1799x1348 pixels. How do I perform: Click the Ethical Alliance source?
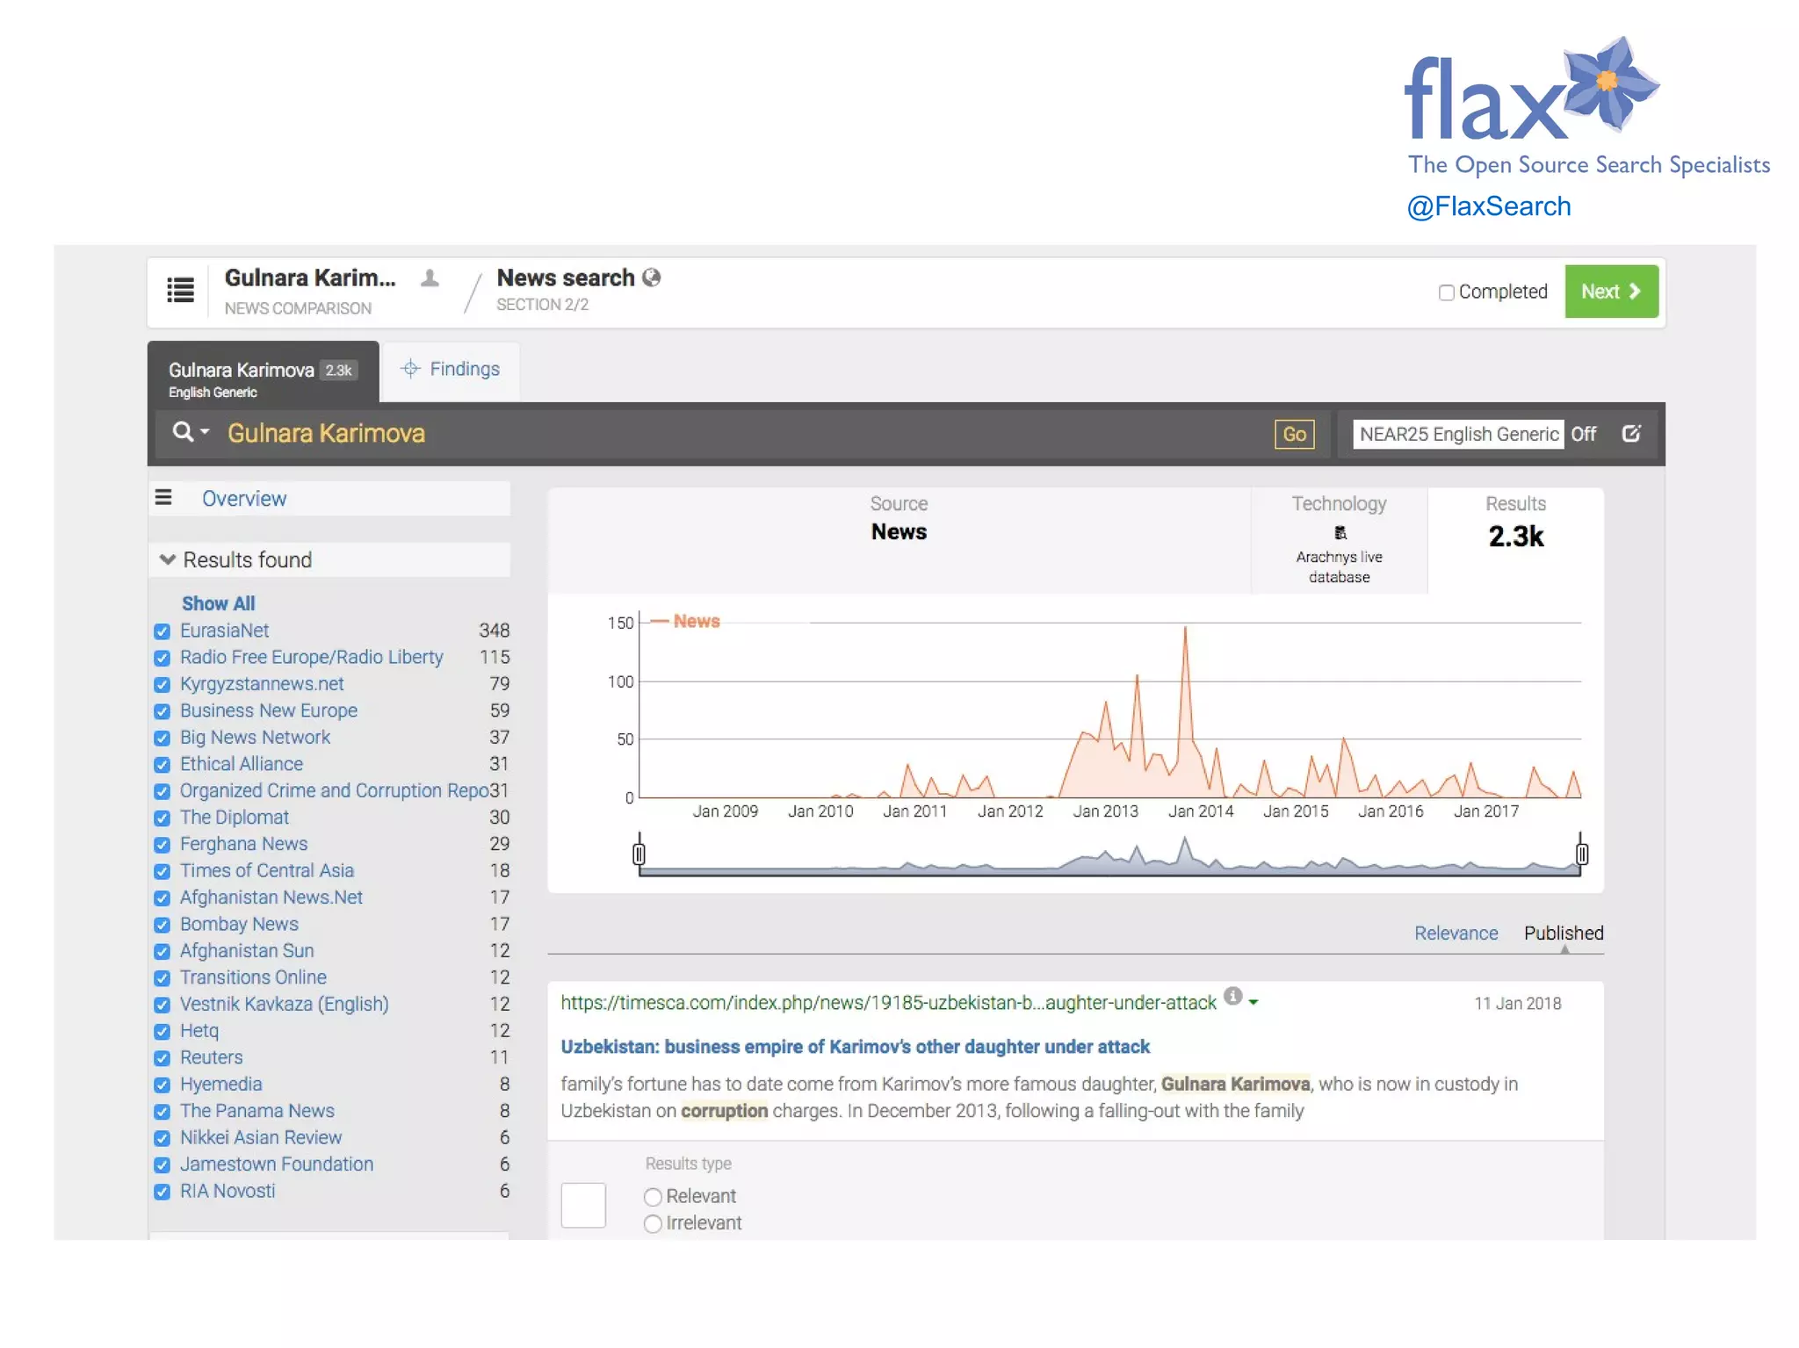coord(241,764)
